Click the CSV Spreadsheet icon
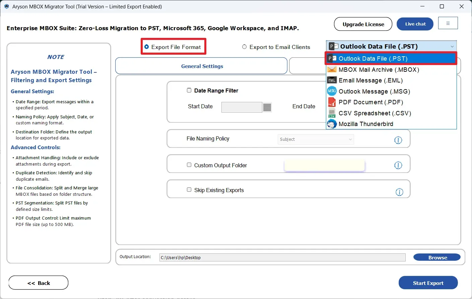 (332, 113)
